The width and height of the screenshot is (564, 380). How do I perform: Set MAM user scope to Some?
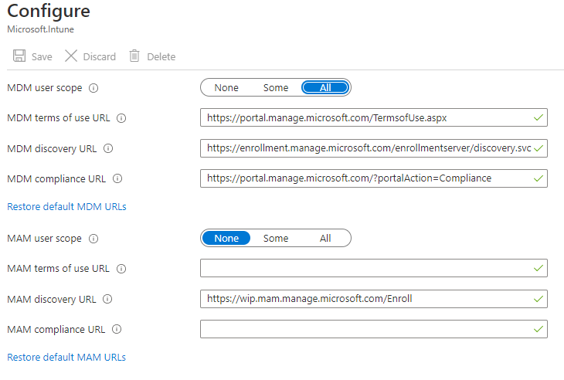(x=276, y=239)
